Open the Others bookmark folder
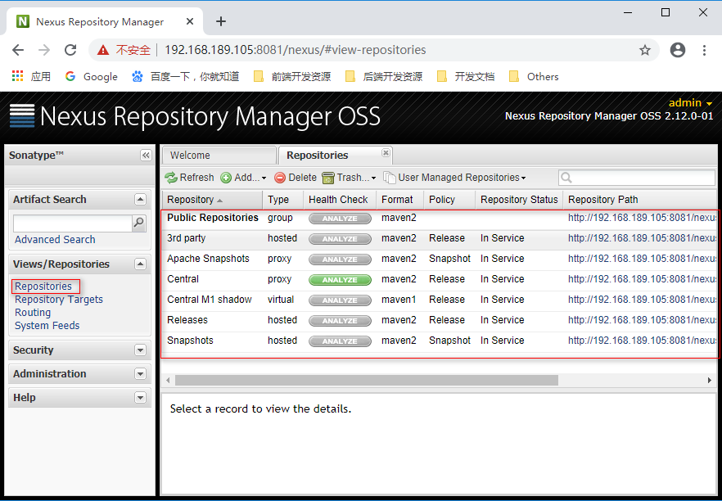 534,76
